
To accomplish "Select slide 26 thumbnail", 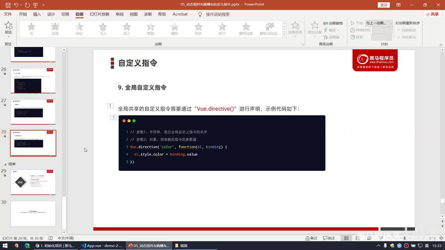I will tap(33, 81).
